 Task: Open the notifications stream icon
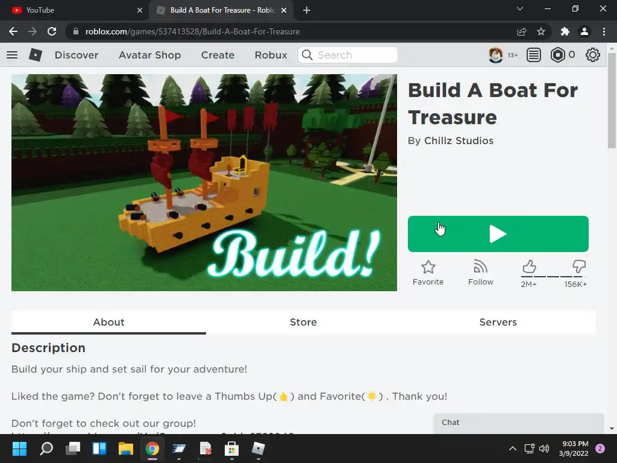(x=534, y=55)
